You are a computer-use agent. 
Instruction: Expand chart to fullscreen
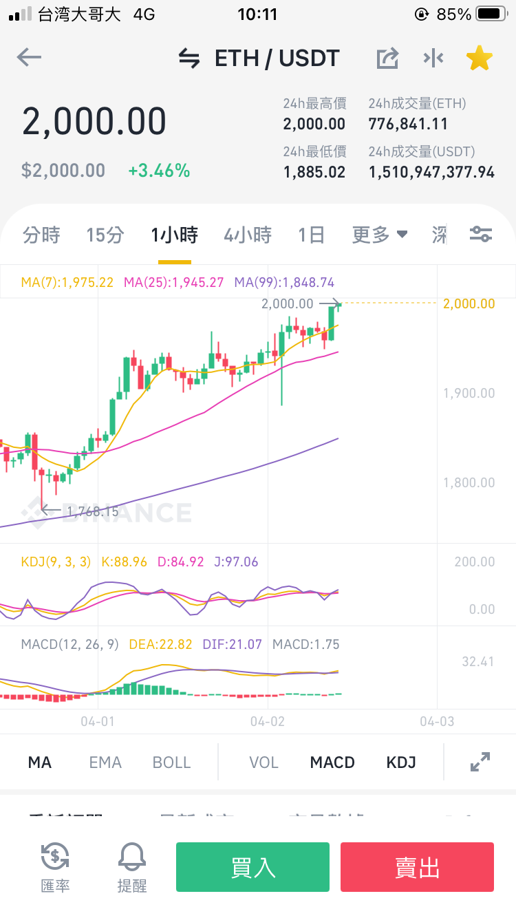click(x=480, y=762)
